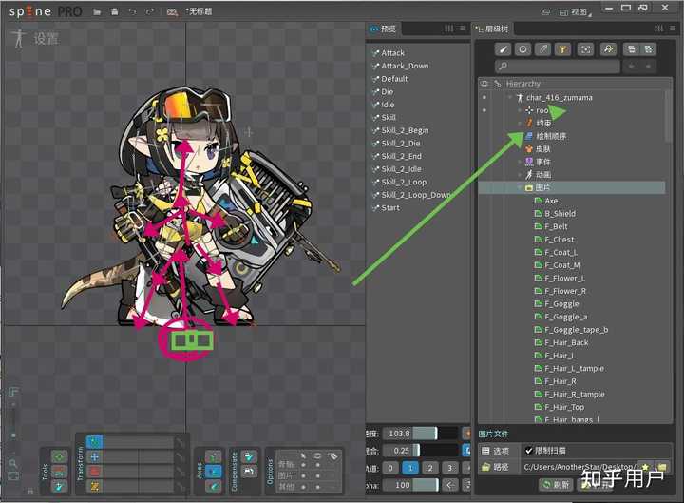Select the blue Create tool

(59, 486)
